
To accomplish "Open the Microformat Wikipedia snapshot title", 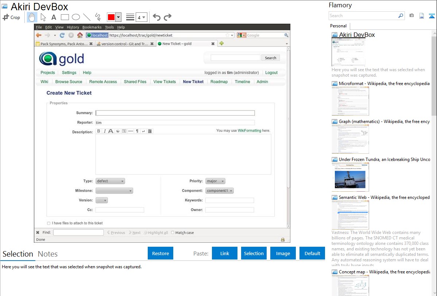I will 384,84.
